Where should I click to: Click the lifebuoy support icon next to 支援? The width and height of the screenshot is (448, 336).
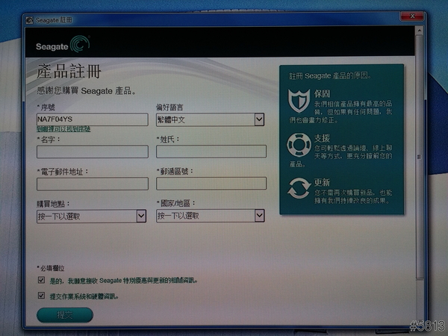pos(299,145)
